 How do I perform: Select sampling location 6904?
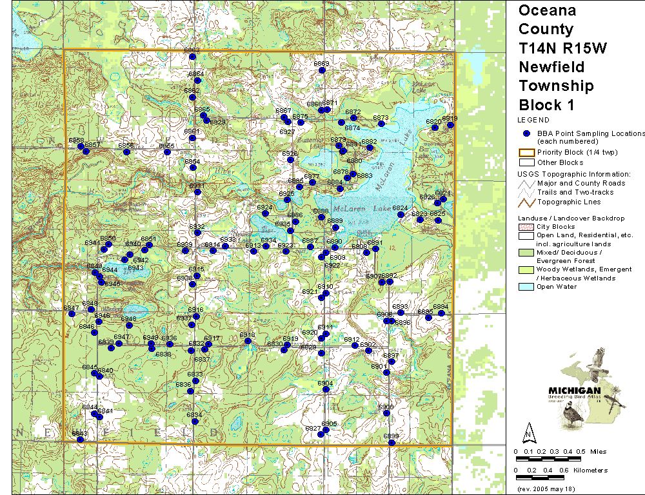pyautogui.click(x=326, y=390)
